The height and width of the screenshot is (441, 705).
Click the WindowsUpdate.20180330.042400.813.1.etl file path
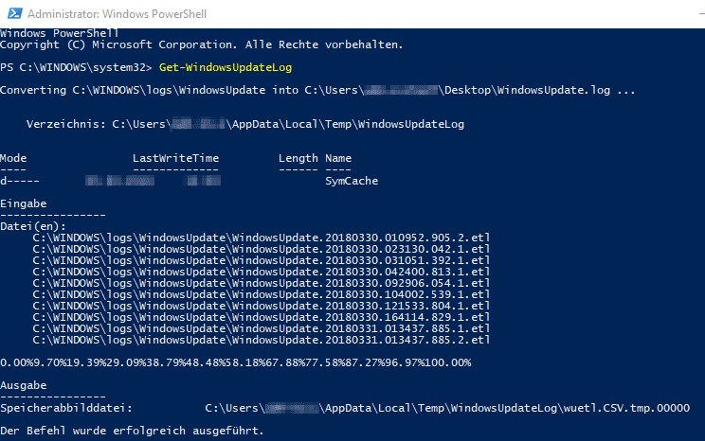point(261,271)
